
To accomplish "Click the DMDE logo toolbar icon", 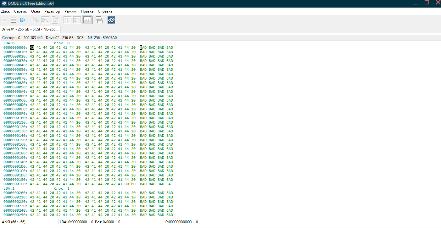I will [111, 20].
